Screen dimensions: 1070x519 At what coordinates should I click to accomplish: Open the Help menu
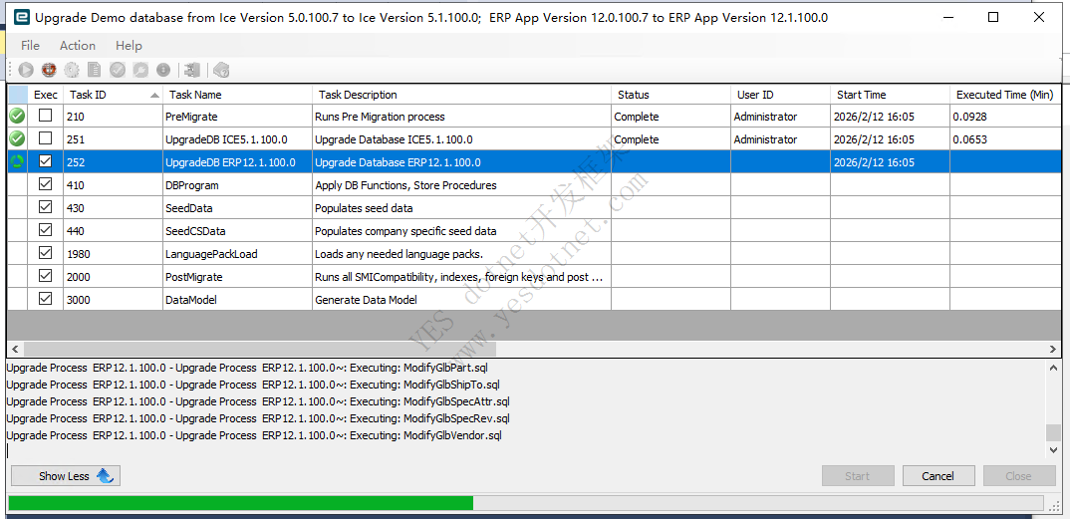pyautogui.click(x=129, y=46)
